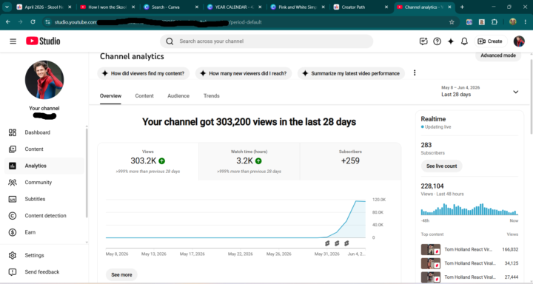The image size is (533, 284).
Task: Select the Watch time (hours) metric card
Action: tap(249, 161)
